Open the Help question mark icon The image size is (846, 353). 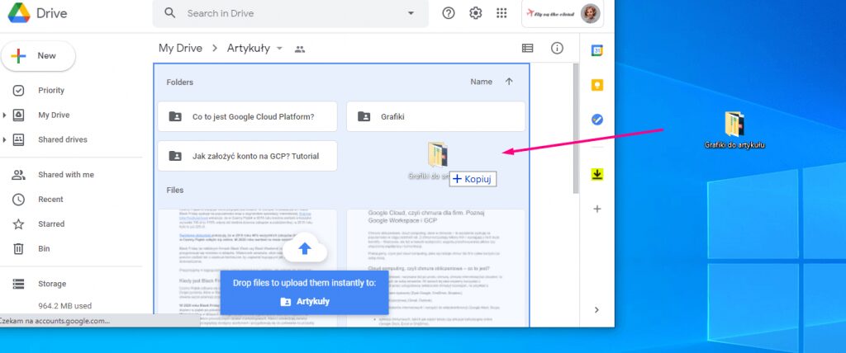(x=449, y=13)
